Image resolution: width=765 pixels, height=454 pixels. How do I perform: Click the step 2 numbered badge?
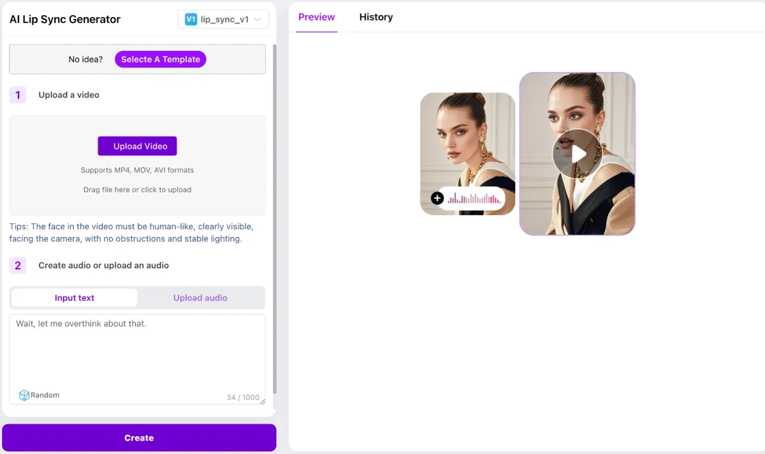coord(17,266)
